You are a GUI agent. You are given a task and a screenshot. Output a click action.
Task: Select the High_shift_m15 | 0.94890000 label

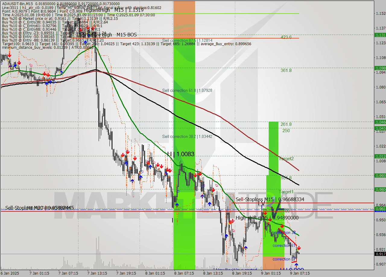[267, 218]
